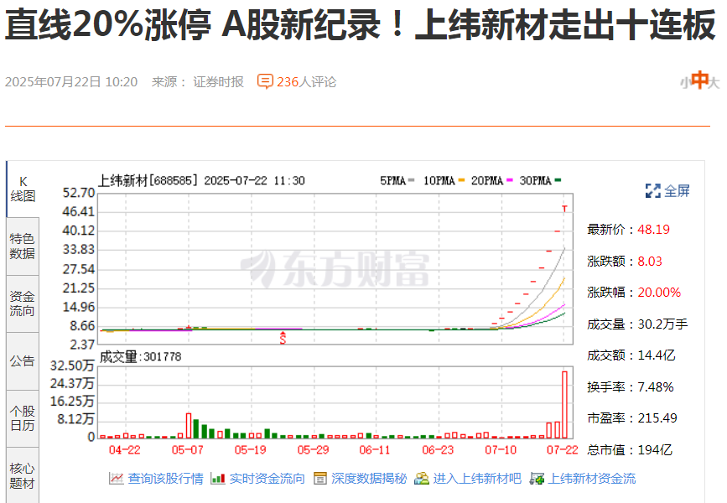Switch to the 个股日历 tab
Image resolution: width=727 pixels, height=503 pixels.
[23, 418]
